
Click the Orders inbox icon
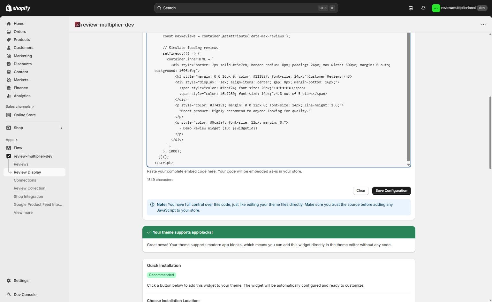(9, 32)
